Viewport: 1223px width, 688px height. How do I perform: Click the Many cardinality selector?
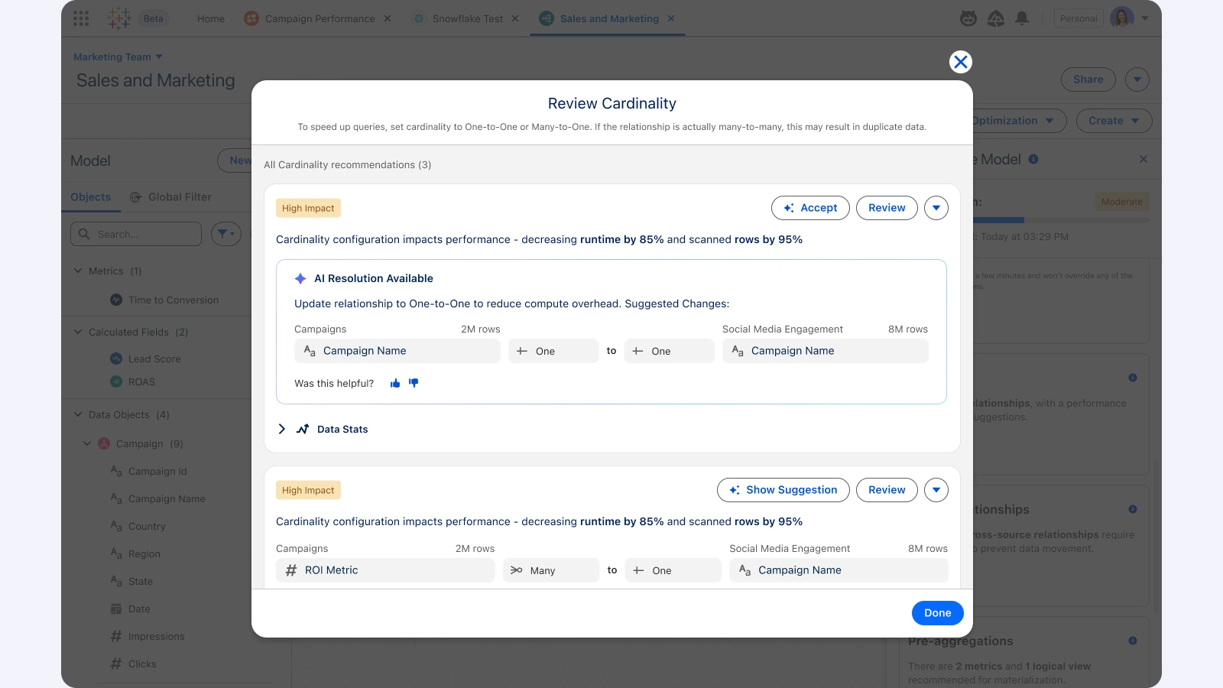point(551,570)
